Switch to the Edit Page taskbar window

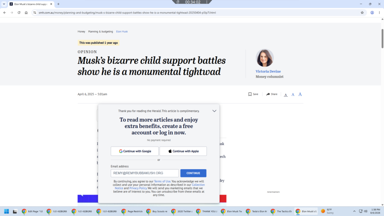(32, 211)
